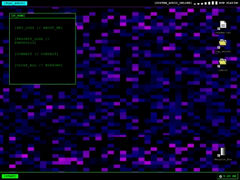Click the readme.txt label text
The image size is (240, 180).
point(223,32)
